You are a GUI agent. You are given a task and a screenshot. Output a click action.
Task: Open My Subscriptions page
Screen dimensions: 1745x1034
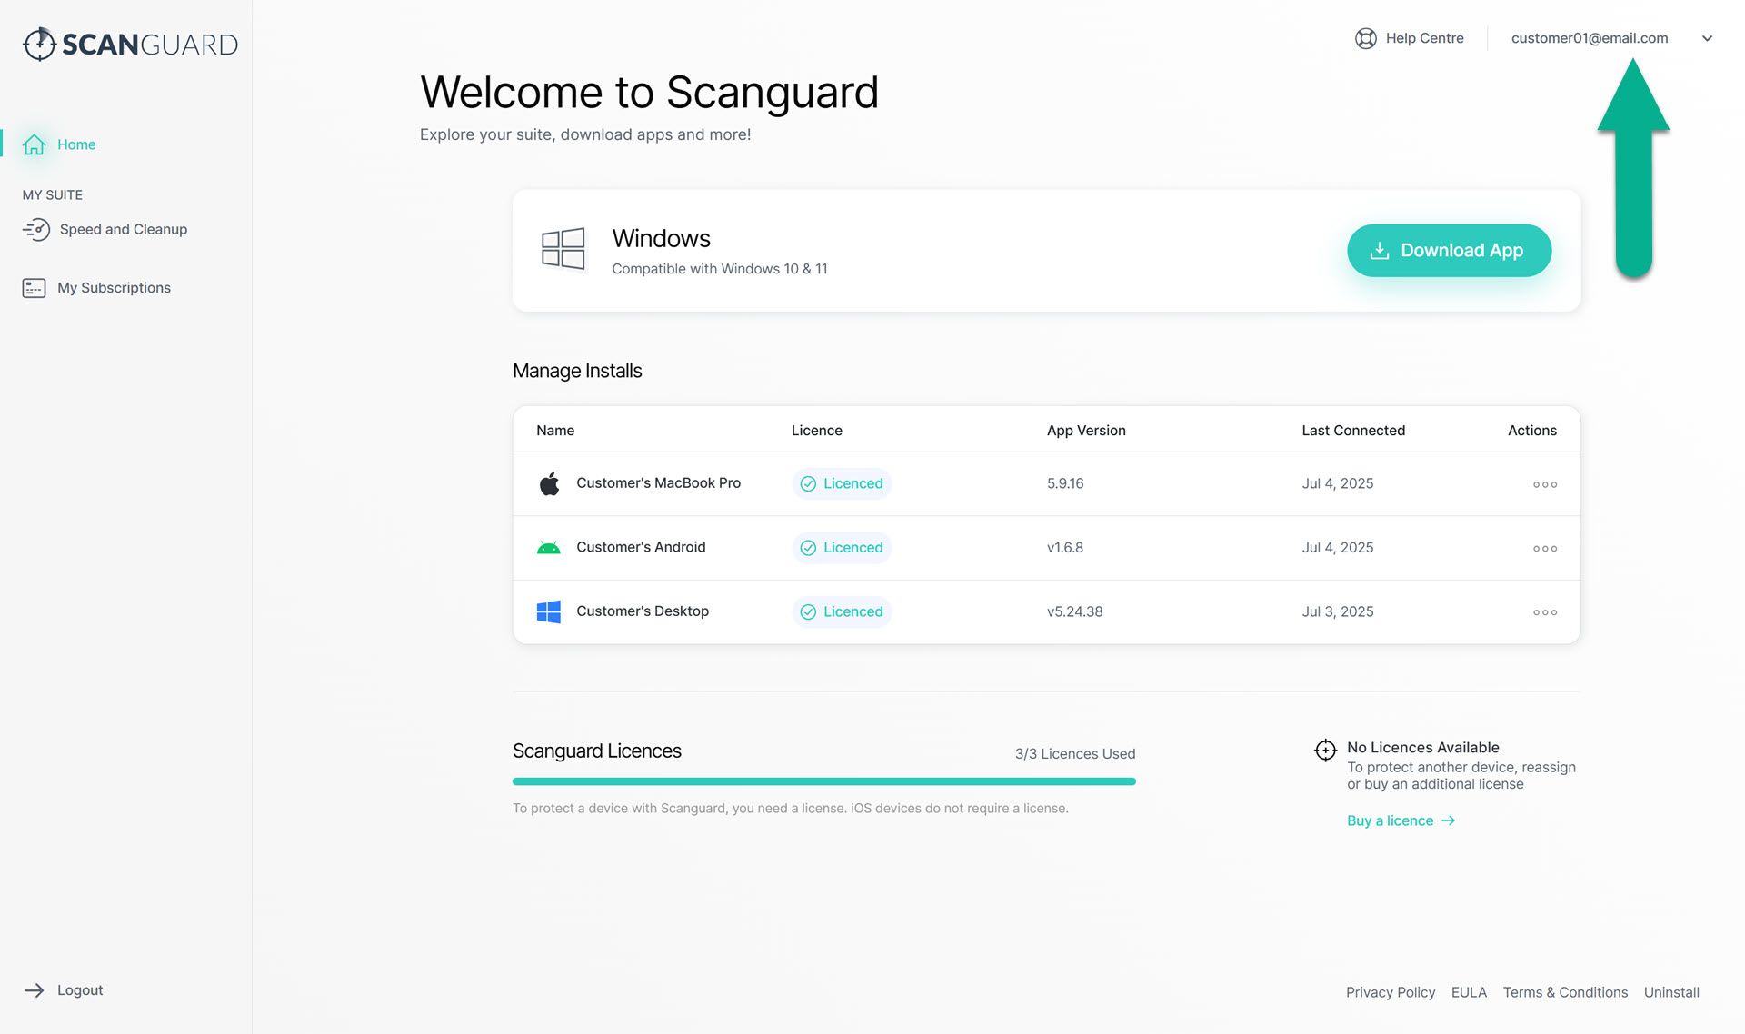(x=114, y=288)
